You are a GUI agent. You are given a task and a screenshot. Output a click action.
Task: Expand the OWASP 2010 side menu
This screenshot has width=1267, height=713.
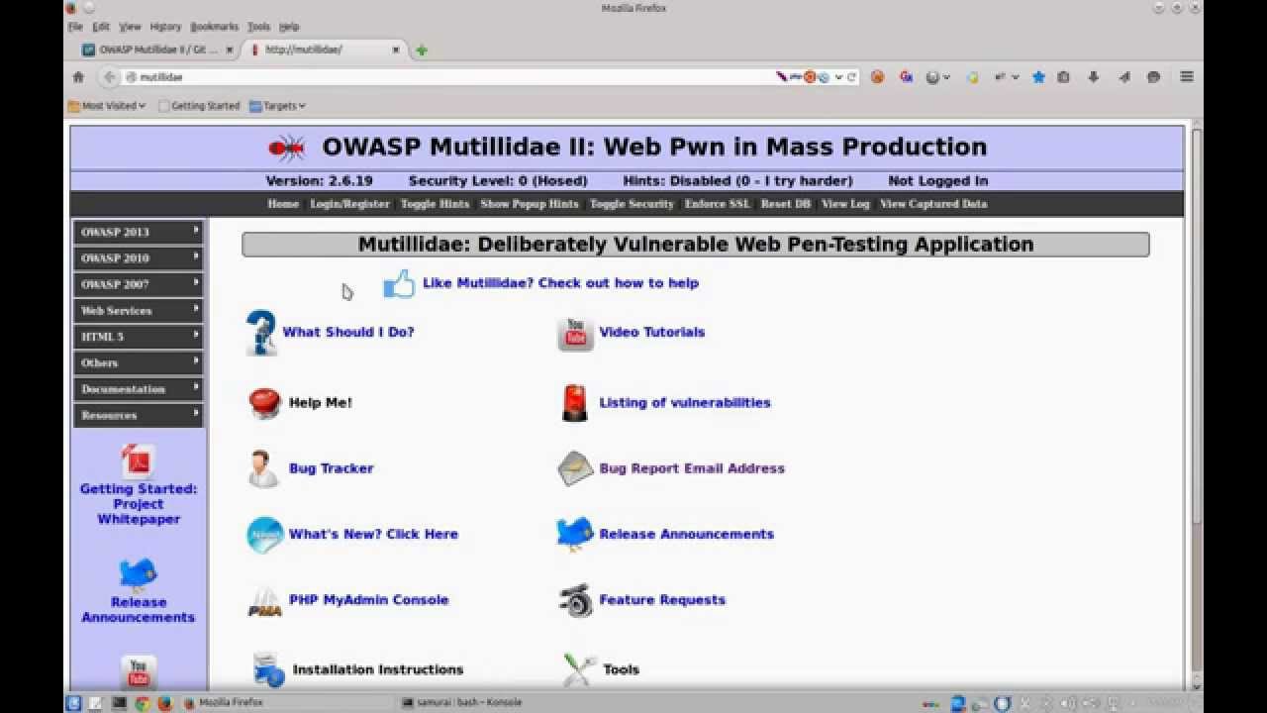click(139, 258)
